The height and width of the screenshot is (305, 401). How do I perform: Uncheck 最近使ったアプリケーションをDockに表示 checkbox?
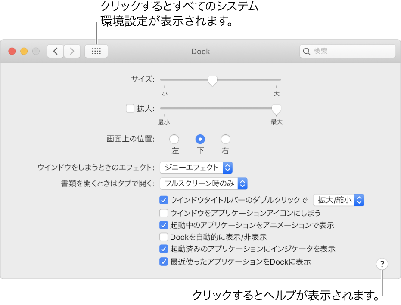click(163, 262)
